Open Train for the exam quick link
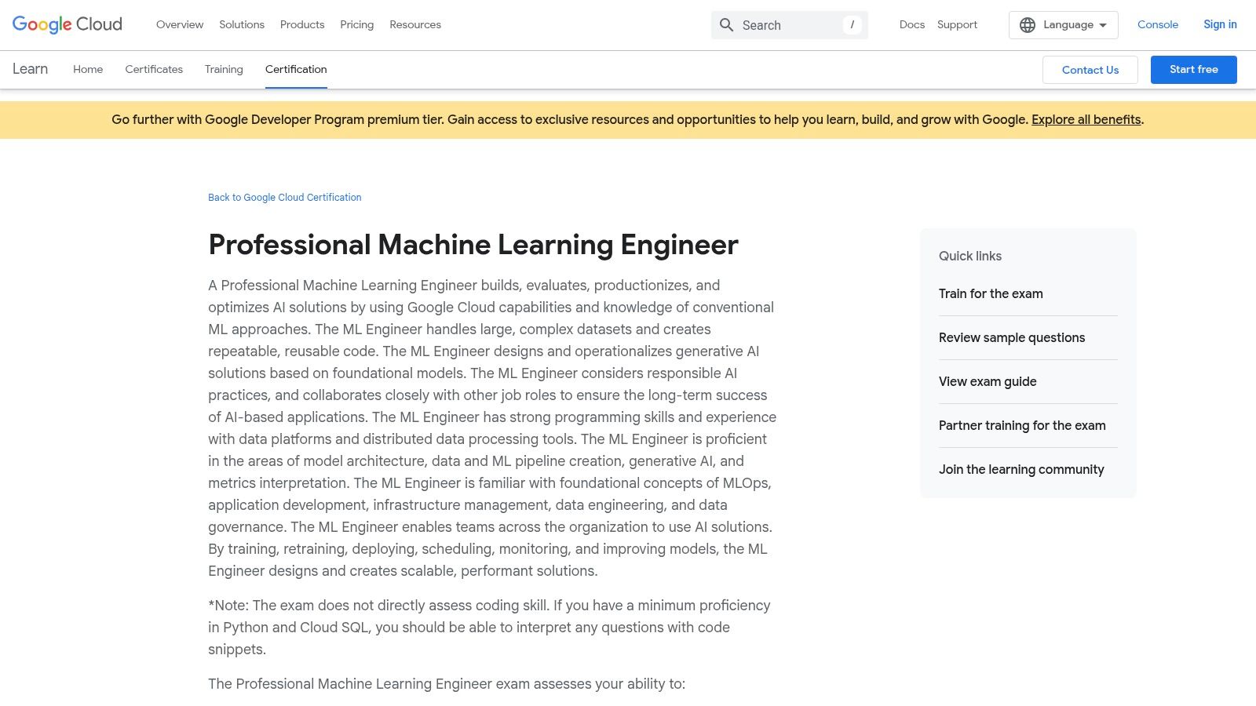 pyautogui.click(x=991, y=294)
